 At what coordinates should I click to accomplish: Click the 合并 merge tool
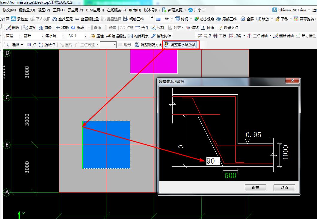142,28
